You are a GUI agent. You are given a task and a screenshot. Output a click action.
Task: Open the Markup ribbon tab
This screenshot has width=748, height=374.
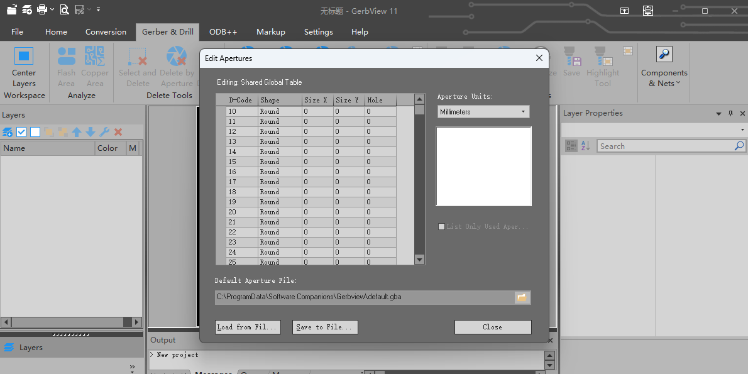click(270, 32)
